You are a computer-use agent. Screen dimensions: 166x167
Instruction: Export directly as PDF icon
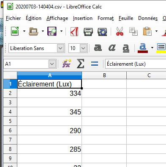pyautogui.click(x=74, y=31)
